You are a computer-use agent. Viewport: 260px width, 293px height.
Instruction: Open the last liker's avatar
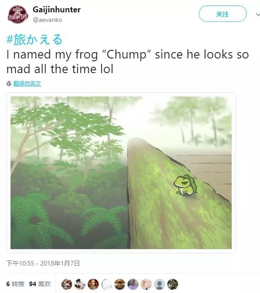pyautogui.click(x=173, y=284)
